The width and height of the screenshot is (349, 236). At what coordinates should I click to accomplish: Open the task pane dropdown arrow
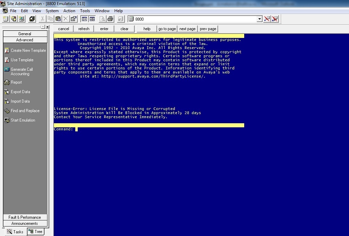tap(43, 27)
